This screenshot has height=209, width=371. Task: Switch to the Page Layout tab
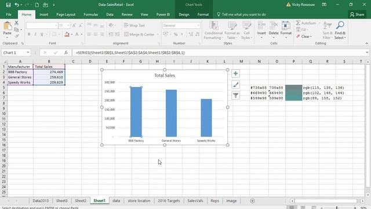click(x=66, y=15)
